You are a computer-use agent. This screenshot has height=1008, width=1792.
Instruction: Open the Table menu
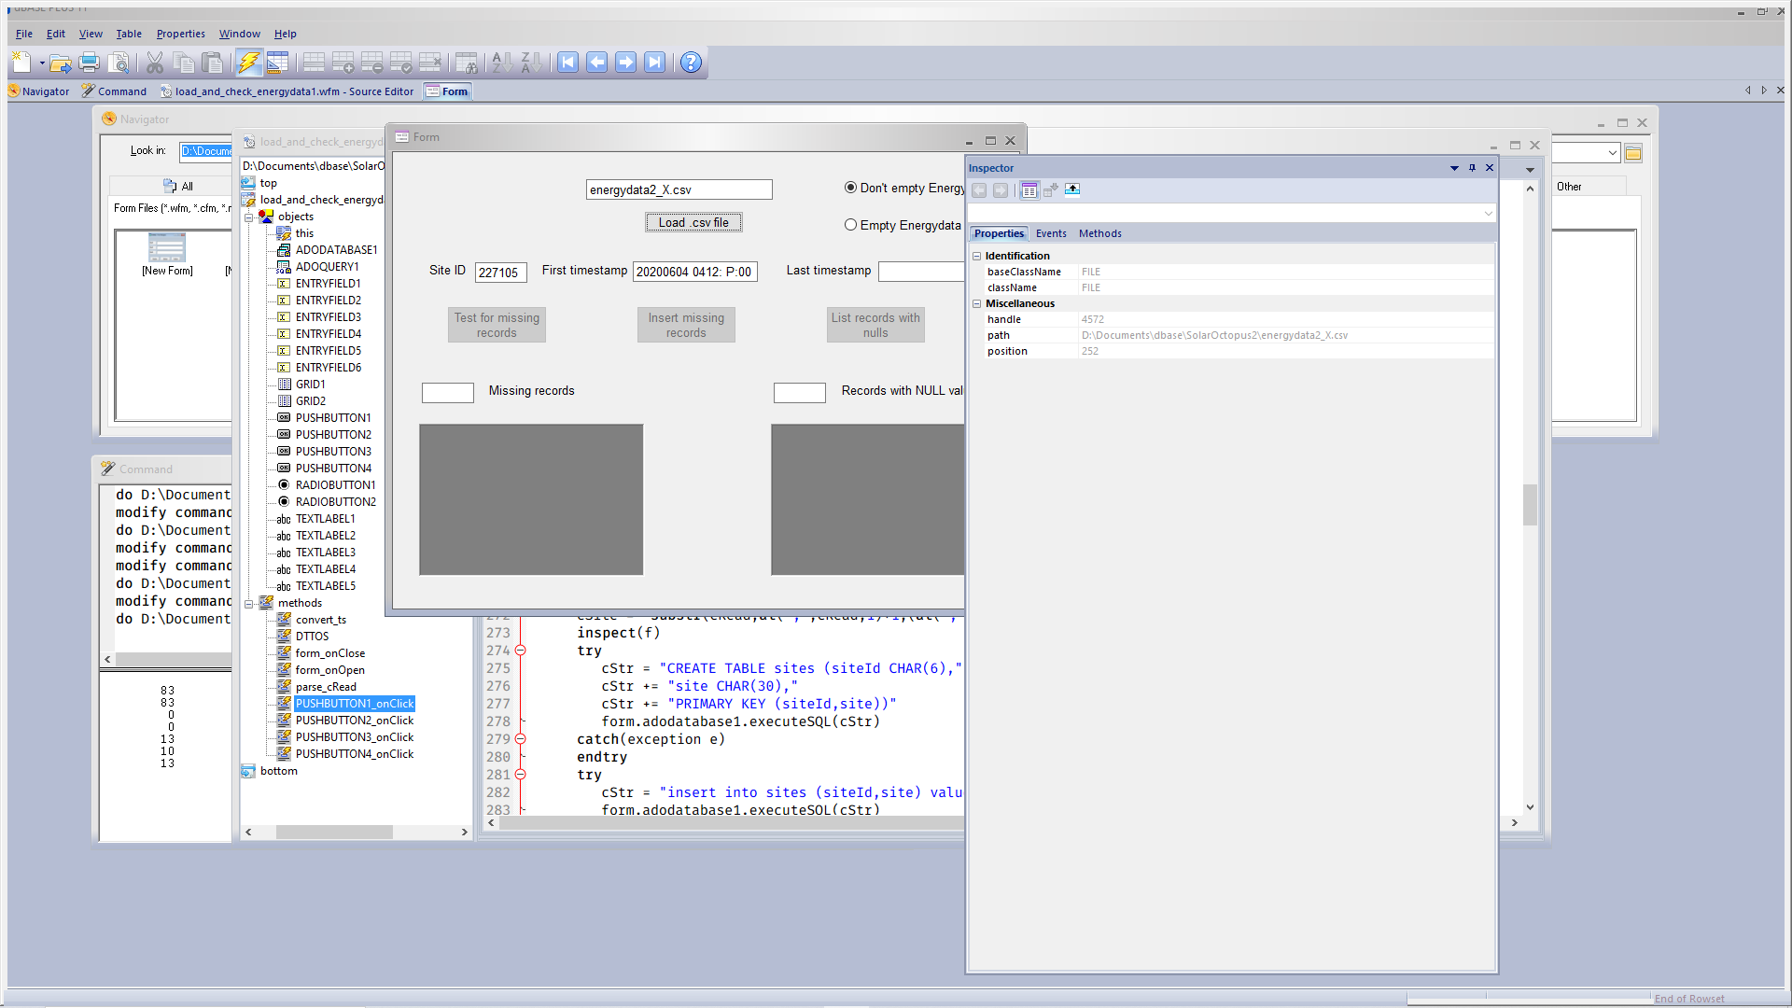(x=129, y=34)
